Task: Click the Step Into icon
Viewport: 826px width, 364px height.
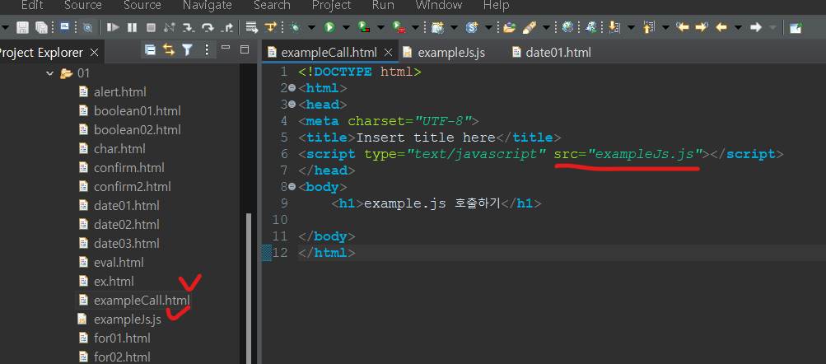Action: coord(188,27)
